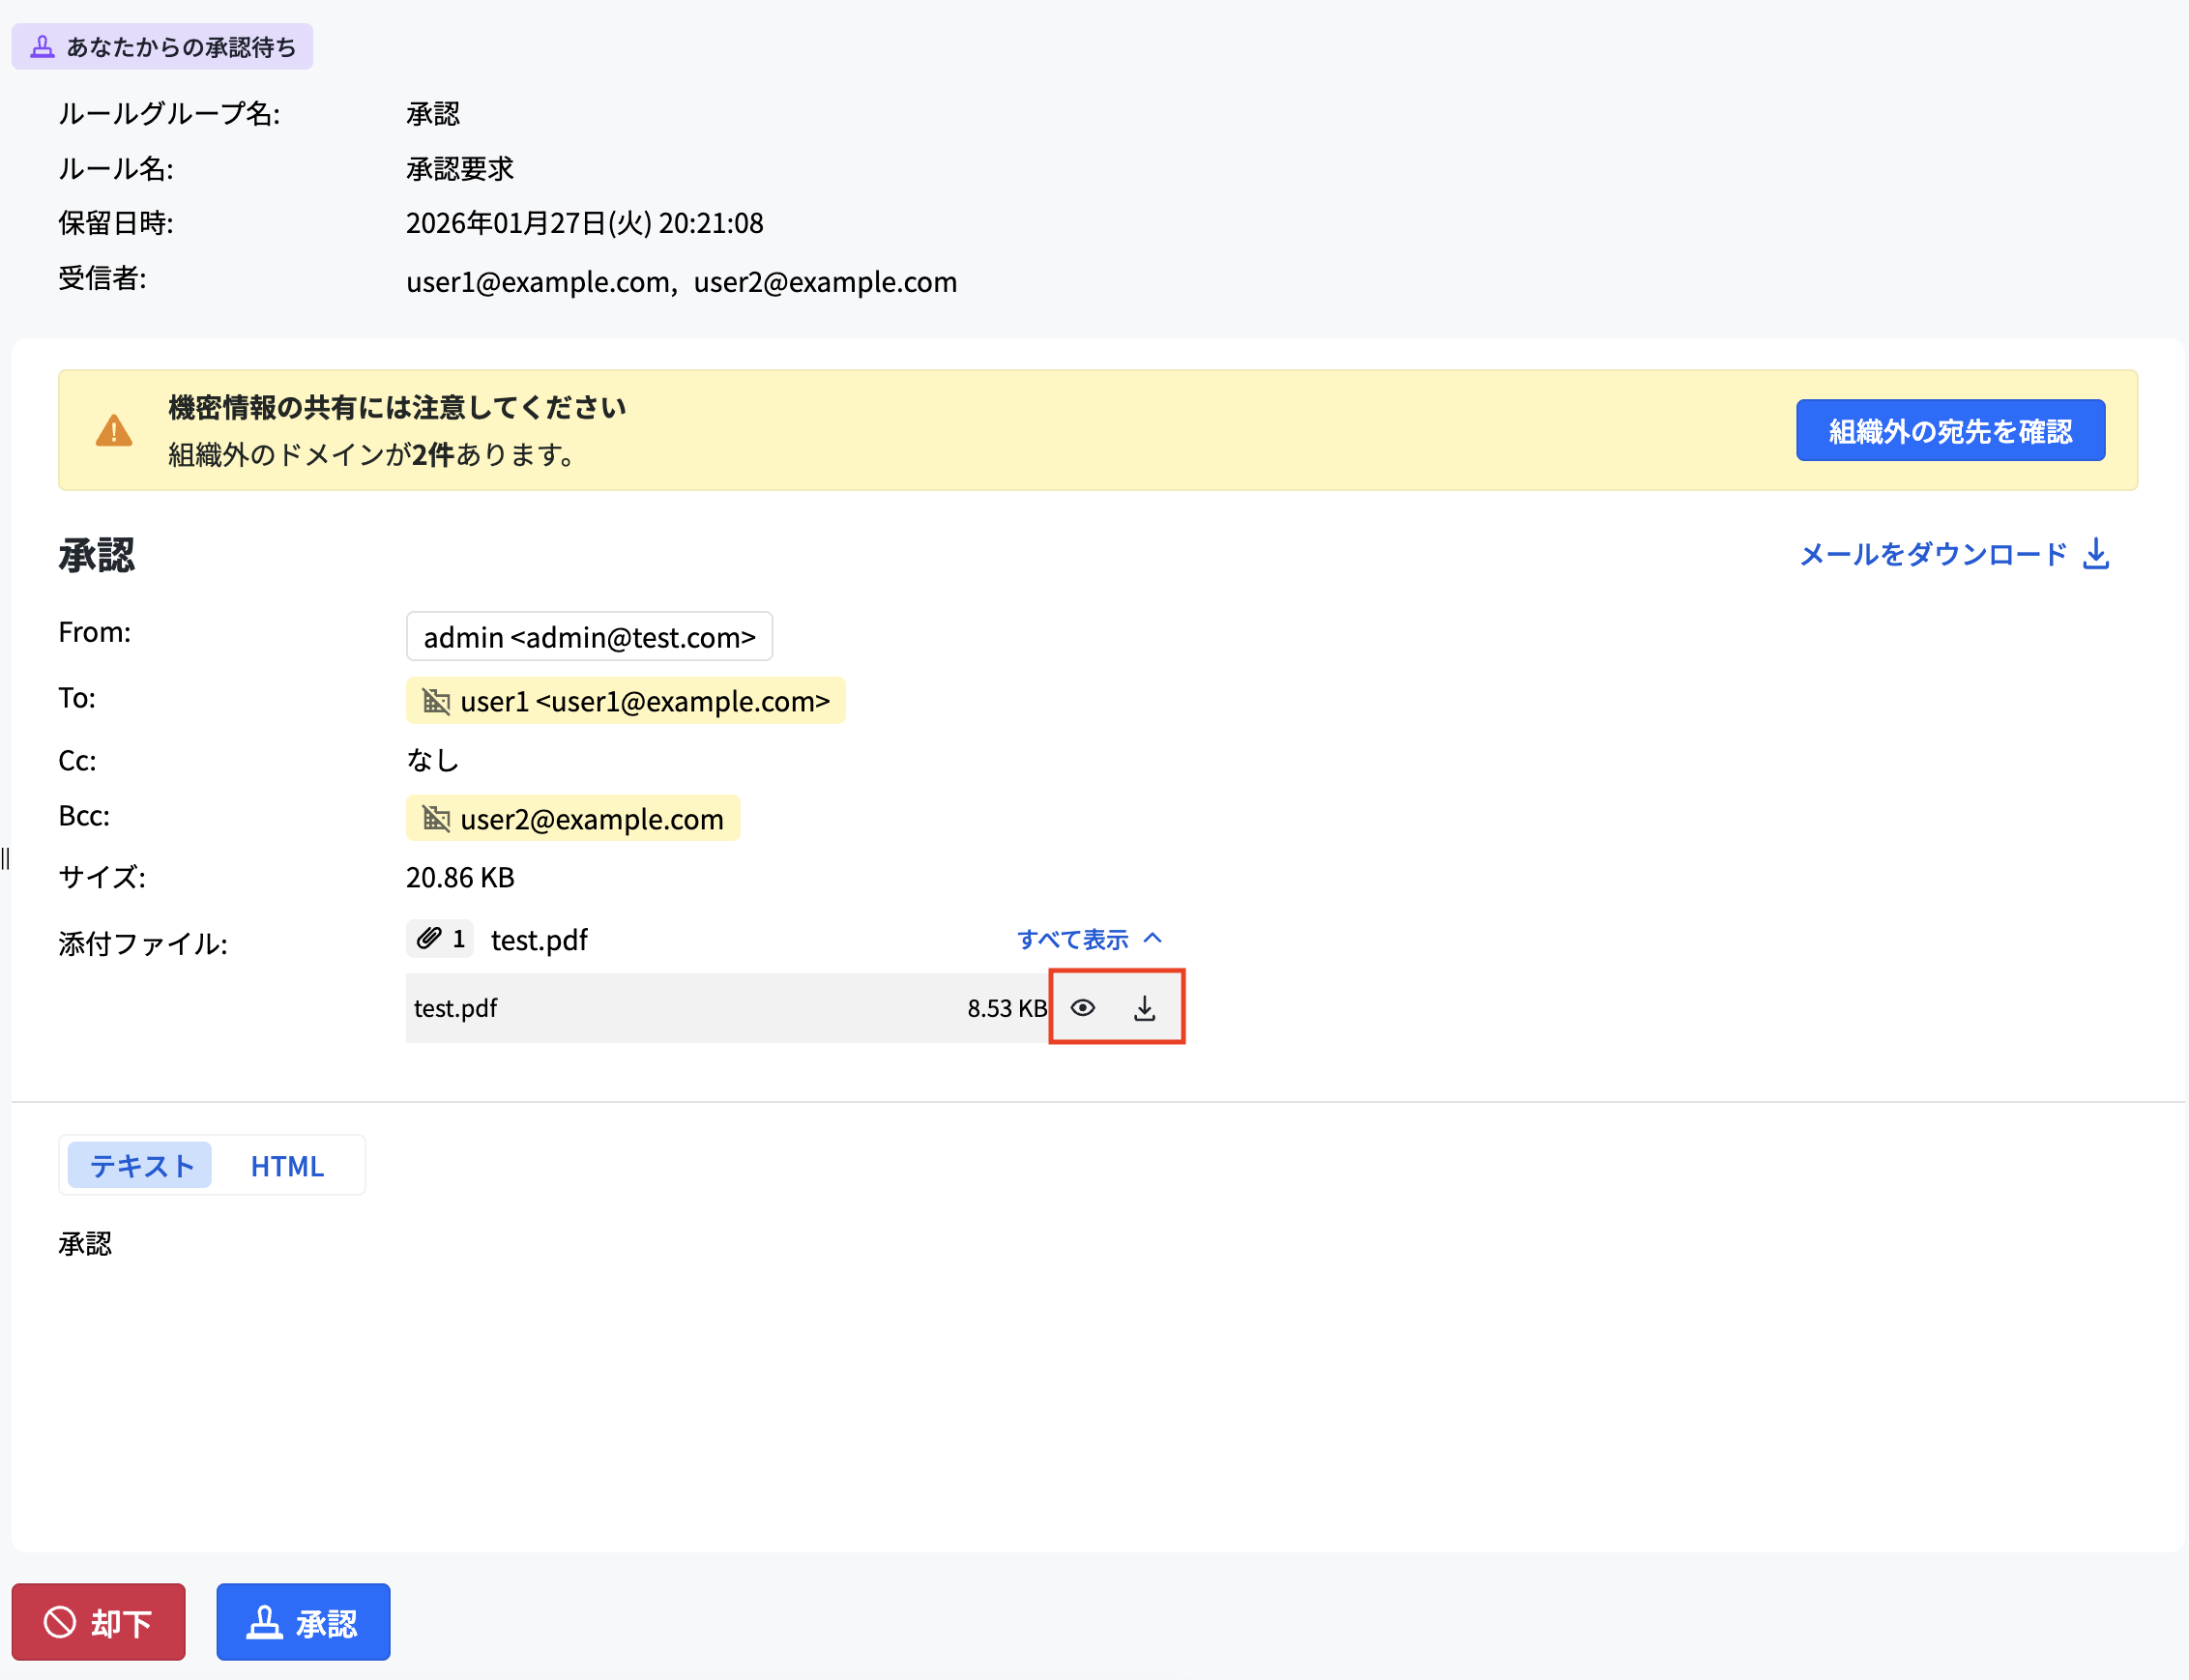Click the なし value in Cc row
This screenshot has width=2189, height=1680.
pyautogui.click(x=432, y=760)
